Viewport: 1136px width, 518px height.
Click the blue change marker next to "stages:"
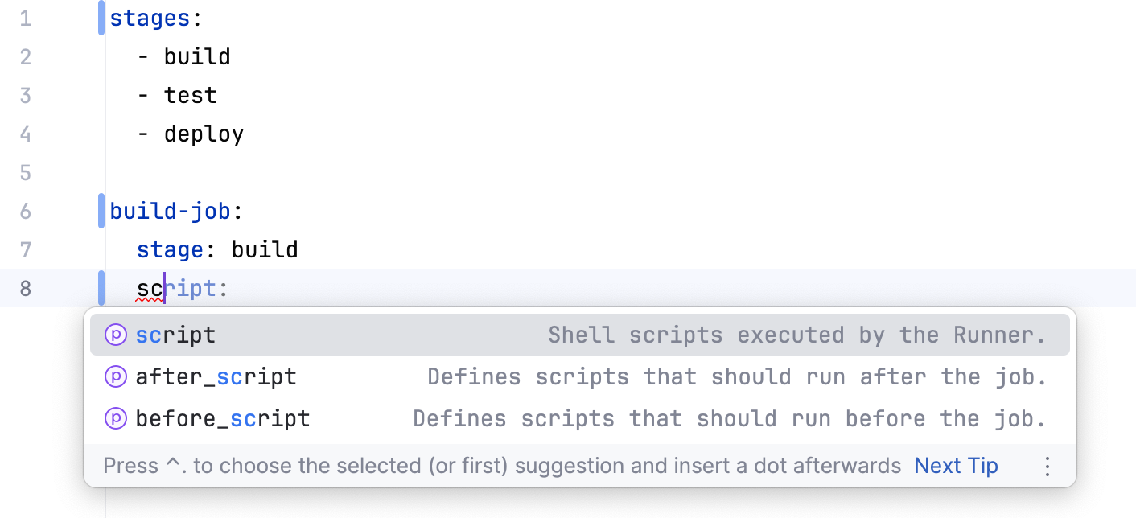pyautogui.click(x=100, y=18)
